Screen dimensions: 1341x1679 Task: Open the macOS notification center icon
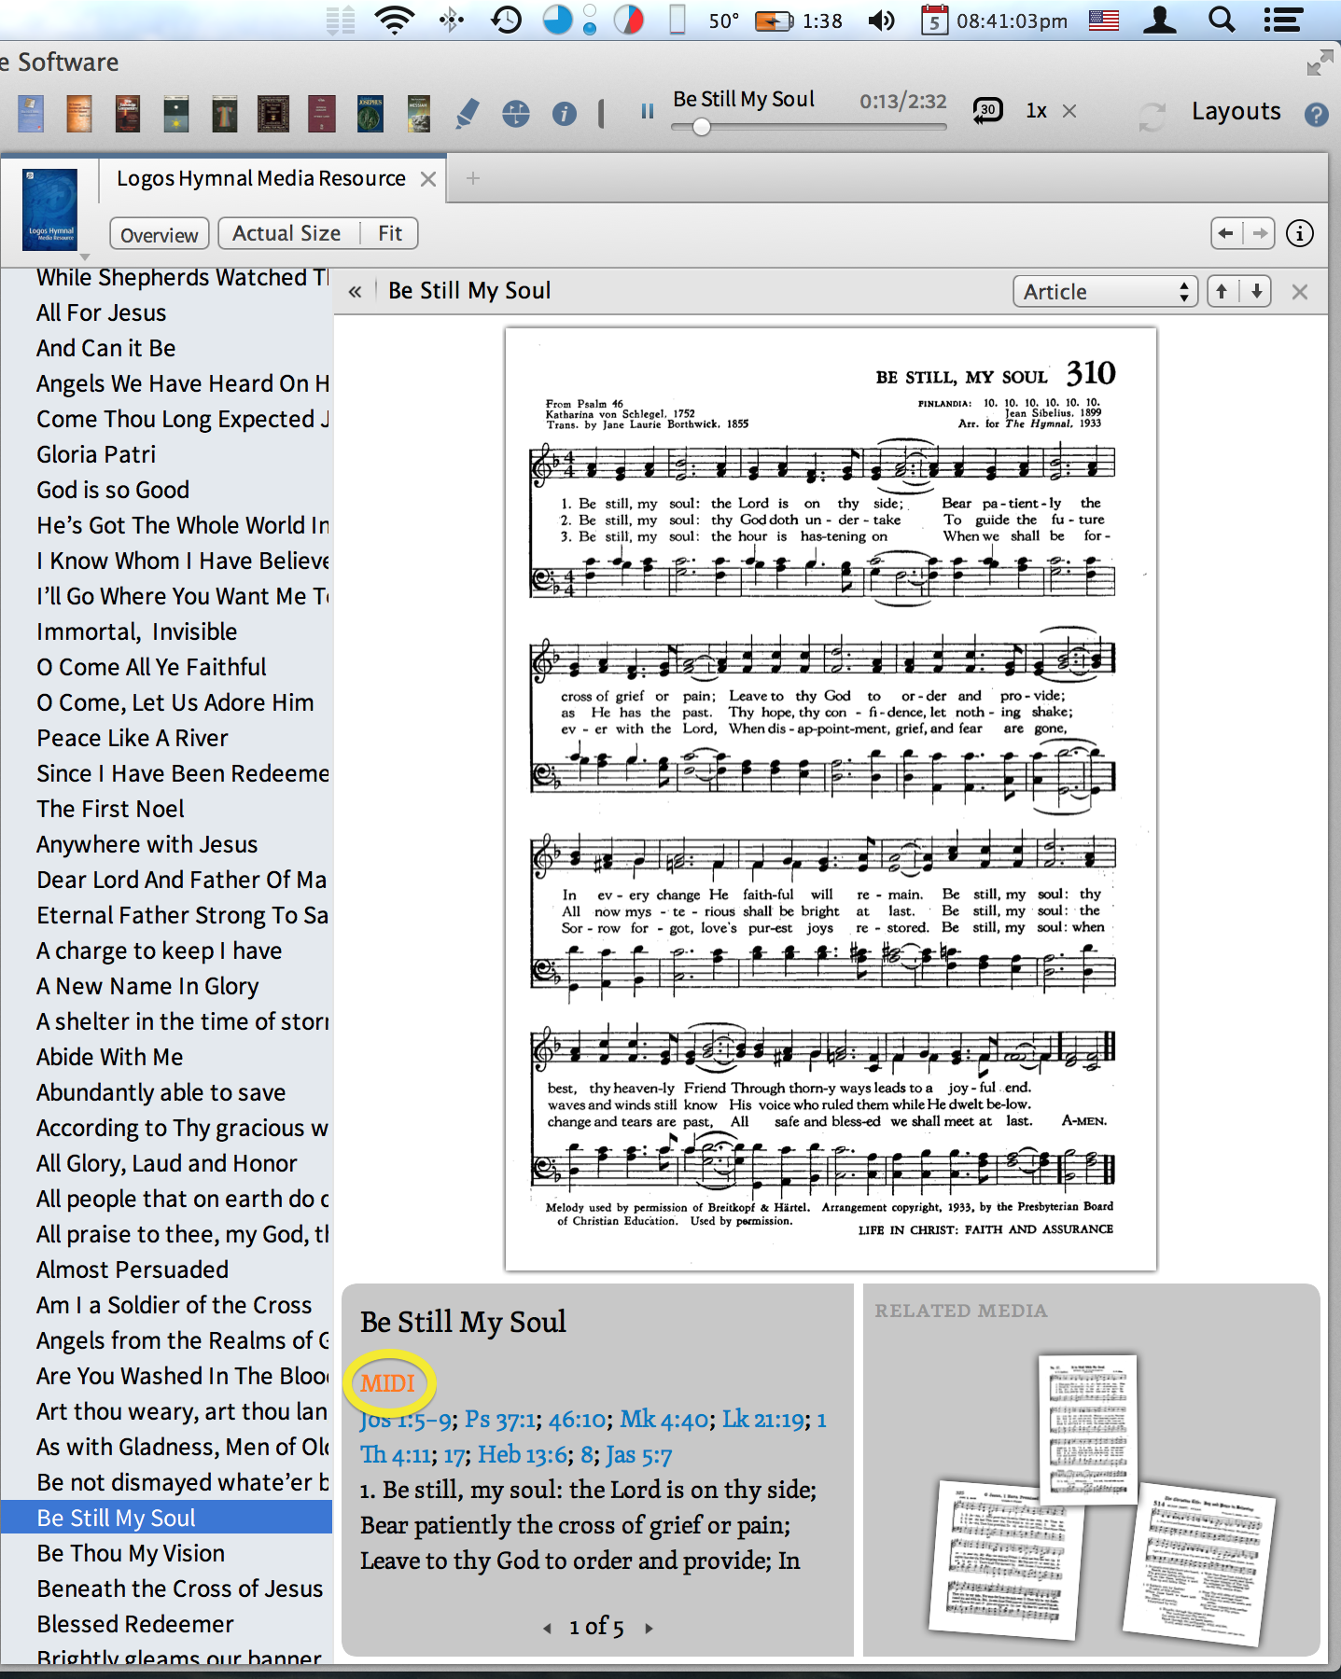(1283, 20)
